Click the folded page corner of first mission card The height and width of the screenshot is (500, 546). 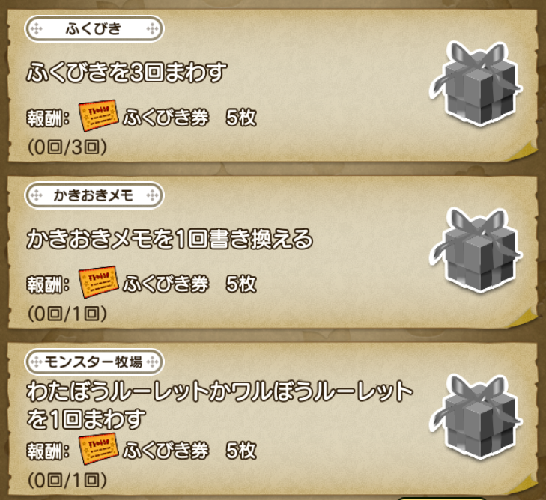tap(522, 152)
